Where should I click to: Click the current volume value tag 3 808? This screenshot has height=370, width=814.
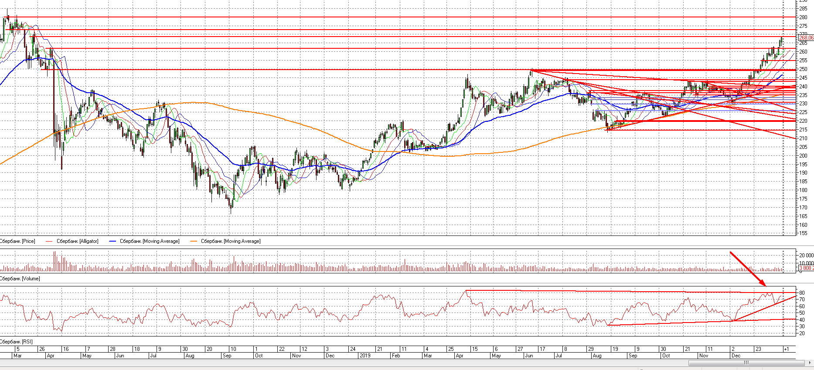coord(806,268)
